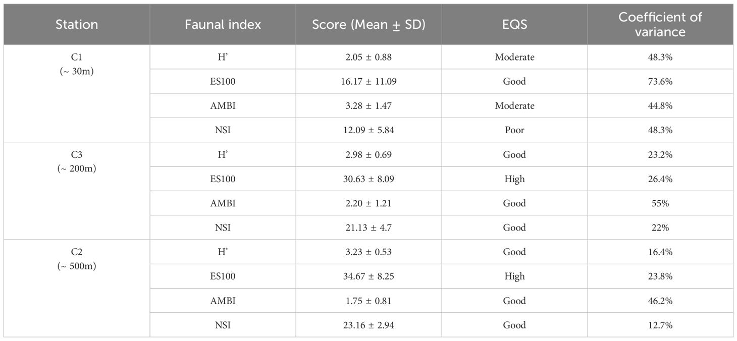The height and width of the screenshot is (341, 737).
Task: Click the 12.7% variance cell
Action: point(660,325)
